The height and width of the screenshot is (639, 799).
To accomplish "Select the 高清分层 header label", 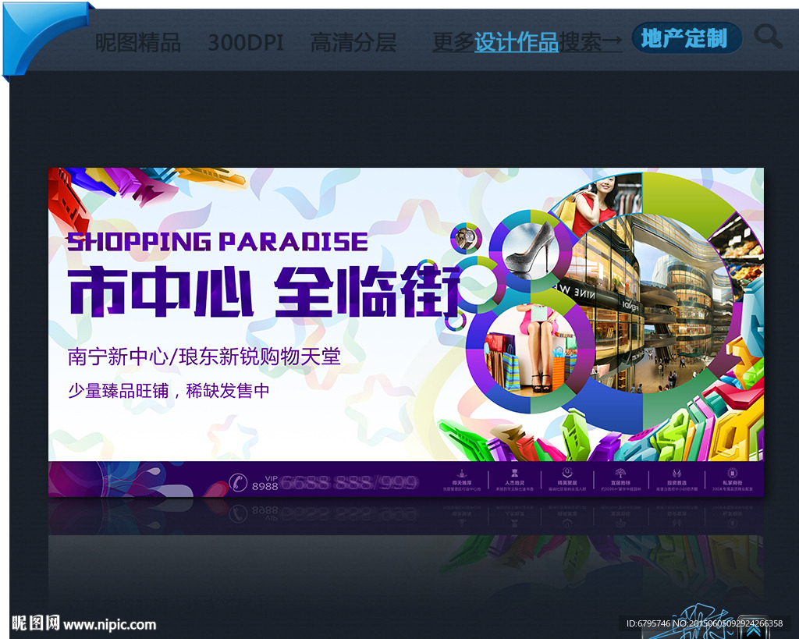I will pos(353,42).
